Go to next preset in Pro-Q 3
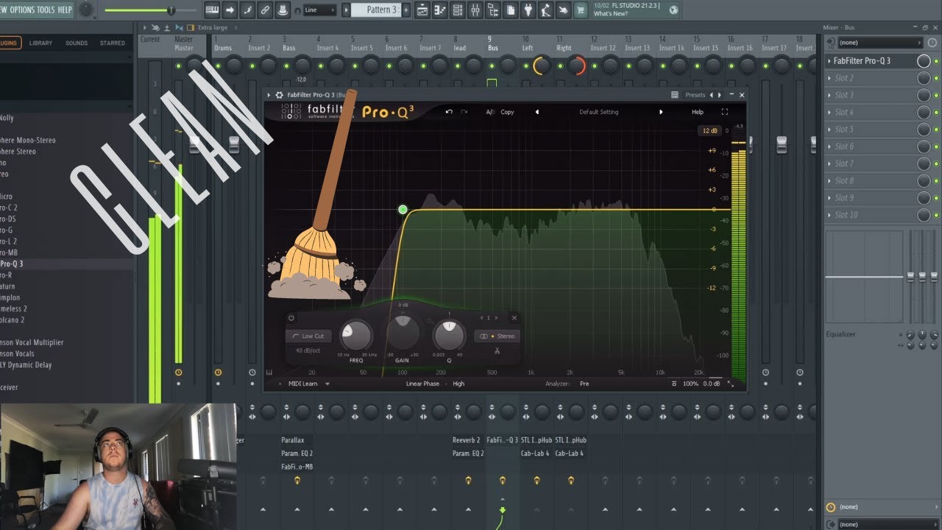The height and width of the screenshot is (530, 942). click(x=661, y=112)
